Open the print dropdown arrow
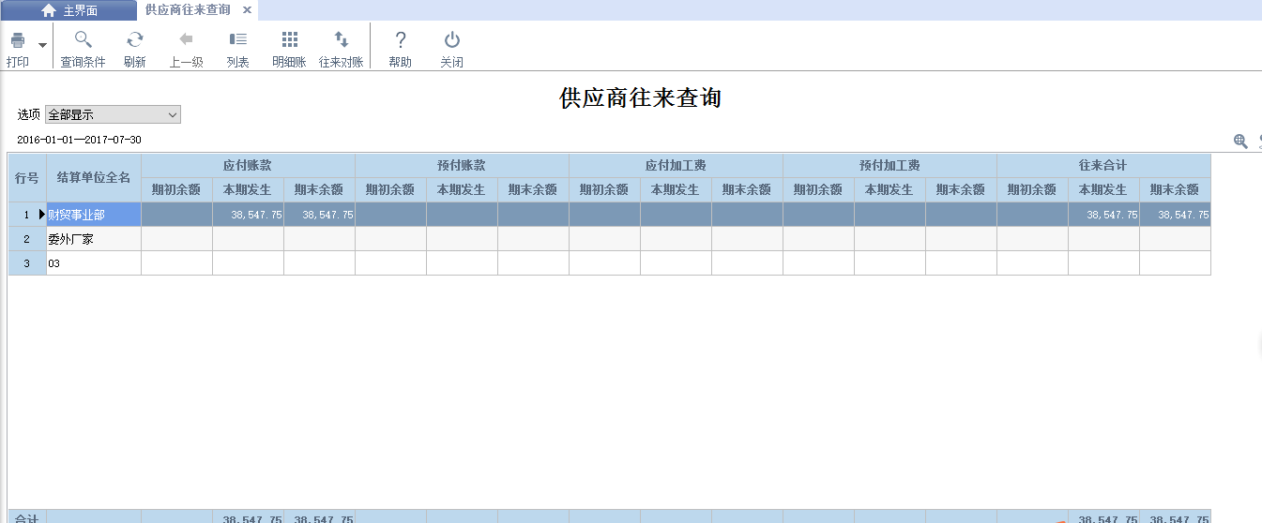Image resolution: width=1262 pixels, height=523 pixels. (x=42, y=45)
